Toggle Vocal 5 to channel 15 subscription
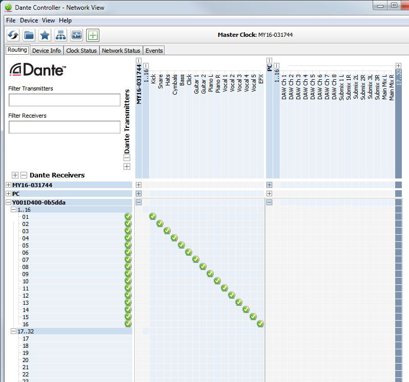 click(253, 317)
